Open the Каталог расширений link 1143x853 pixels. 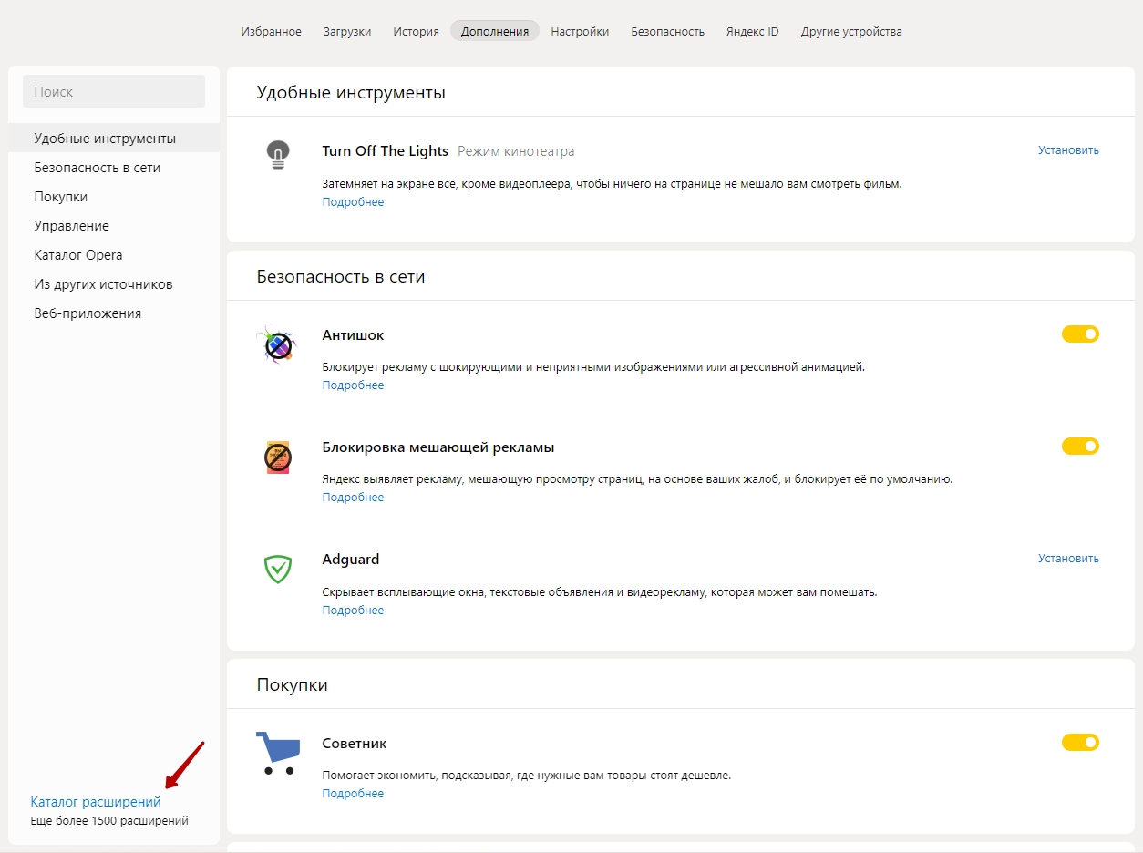coord(96,802)
